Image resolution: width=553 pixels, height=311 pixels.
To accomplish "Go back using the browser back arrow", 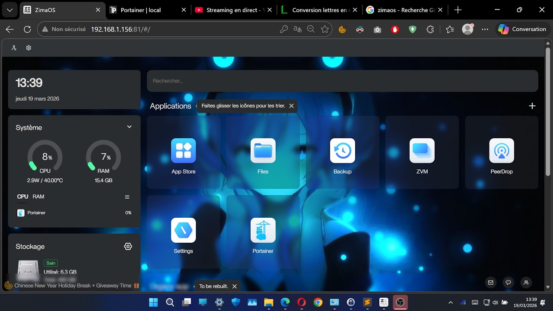I will pos(10,29).
